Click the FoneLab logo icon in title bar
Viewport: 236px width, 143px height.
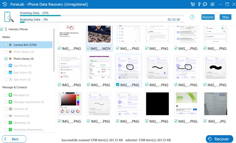pos(5,4)
